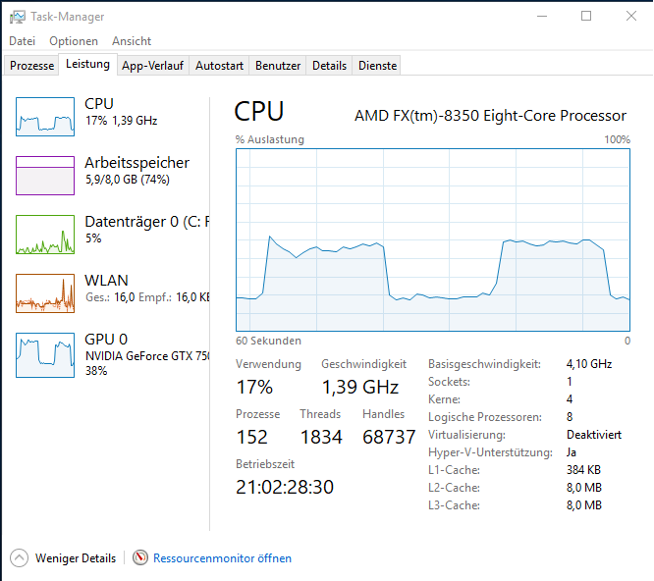
Task: Collapse view with the Weniger Details arrow
Action: 20,558
